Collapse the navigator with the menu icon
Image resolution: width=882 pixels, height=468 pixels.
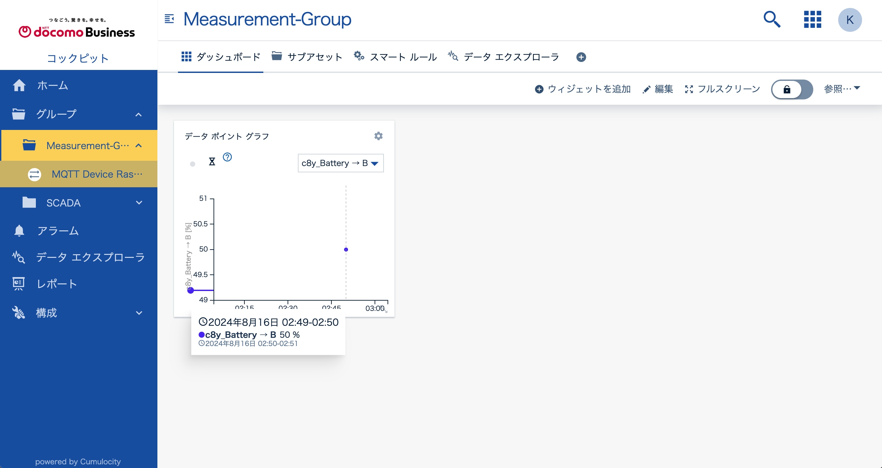click(x=169, y=19)
